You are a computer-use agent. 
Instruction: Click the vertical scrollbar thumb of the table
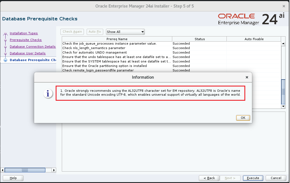[283, 92]
